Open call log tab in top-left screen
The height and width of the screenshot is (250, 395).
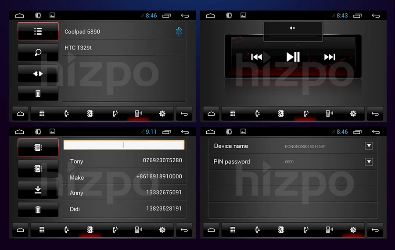point(67,114)
